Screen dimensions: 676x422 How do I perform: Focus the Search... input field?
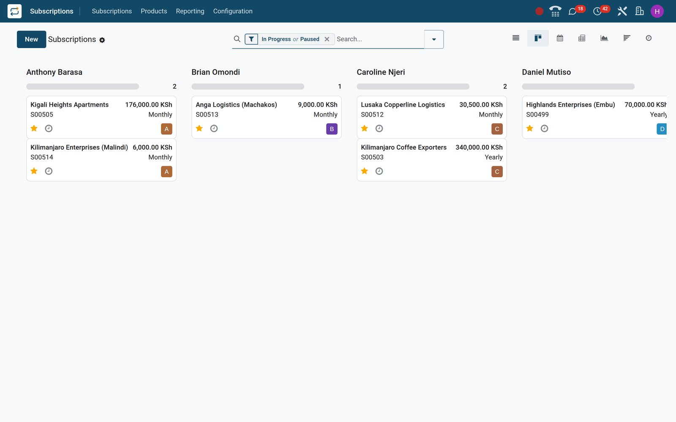379,39
